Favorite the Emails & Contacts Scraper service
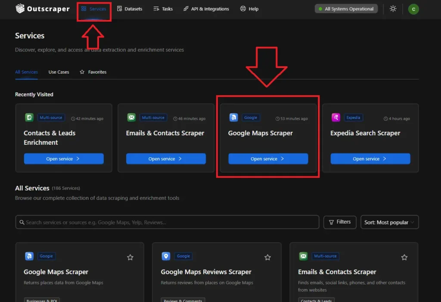Viewport: 441px width, 302px height. (404, 257)
